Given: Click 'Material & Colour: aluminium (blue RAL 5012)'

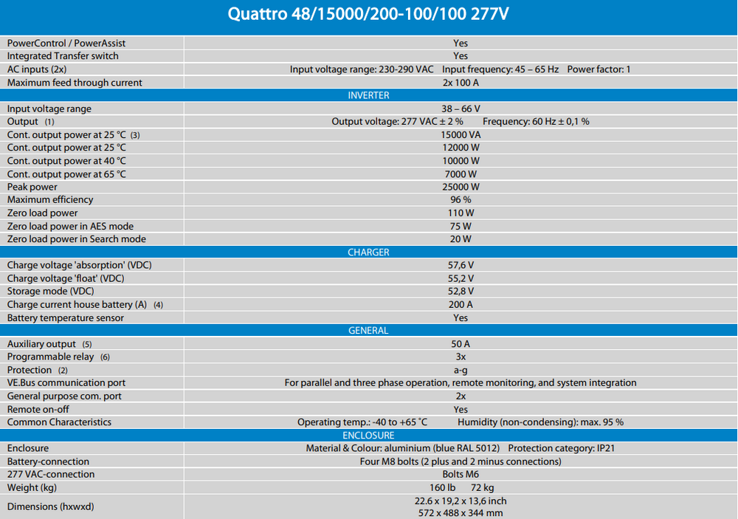Looking at the screenshot, I should click(x=403, y=448).
